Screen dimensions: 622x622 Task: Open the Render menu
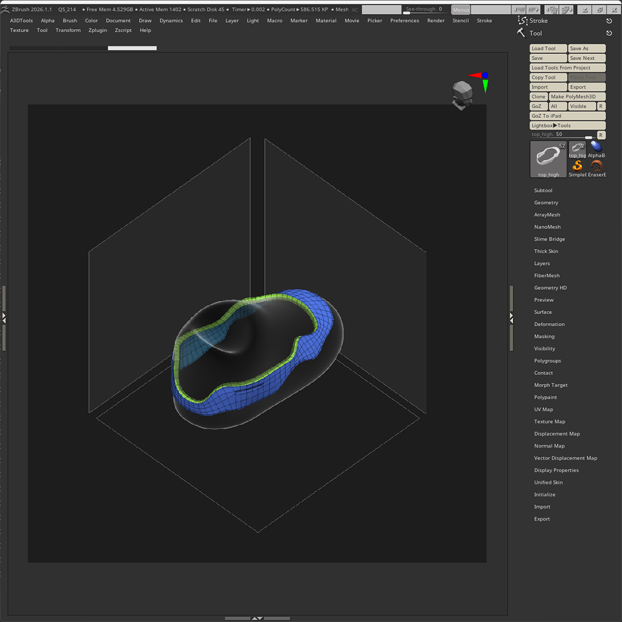click(436, 21)
